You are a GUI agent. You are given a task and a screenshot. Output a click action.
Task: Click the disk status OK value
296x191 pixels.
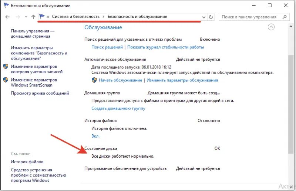[x=217, y=148]
